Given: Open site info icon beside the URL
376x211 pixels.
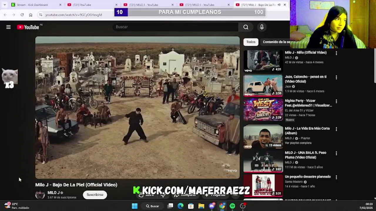Looking at the screenshot, I should click(41, 15).
